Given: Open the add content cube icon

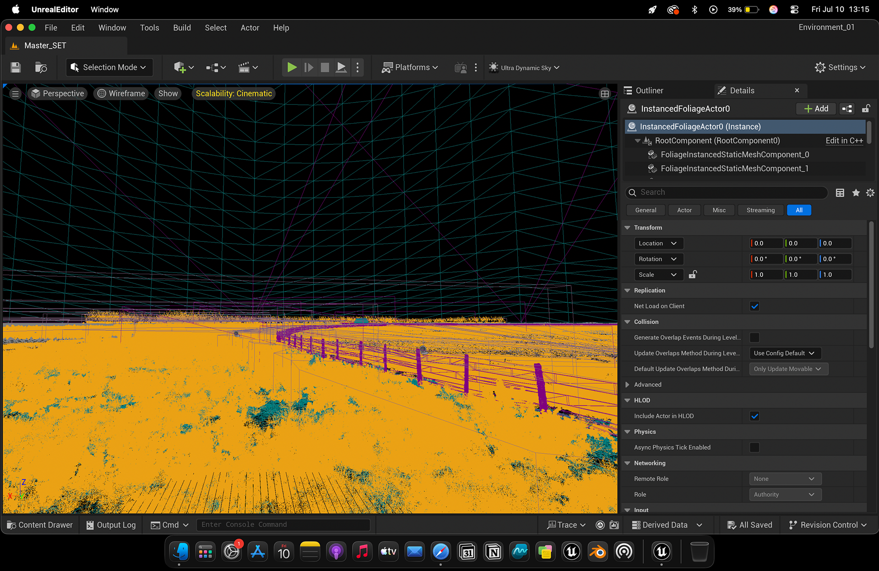Looking at the screenshot, I should coord(179,67).
